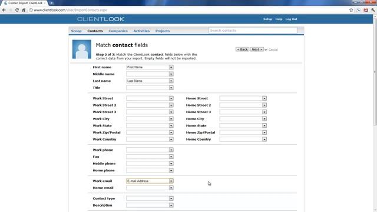Open the Work Street dropdown

coord(150,98)
